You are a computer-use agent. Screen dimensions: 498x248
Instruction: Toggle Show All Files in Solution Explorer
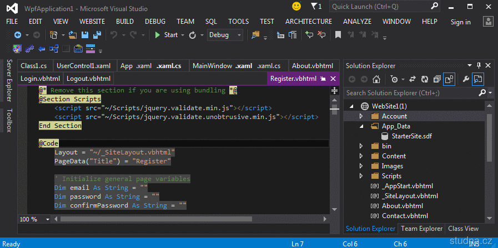click(449, 79)
